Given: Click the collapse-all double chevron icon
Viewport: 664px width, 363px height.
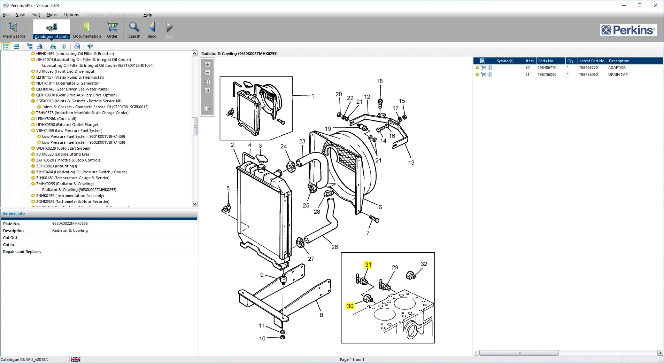Looking at the screenshot, I should (40, 46).
